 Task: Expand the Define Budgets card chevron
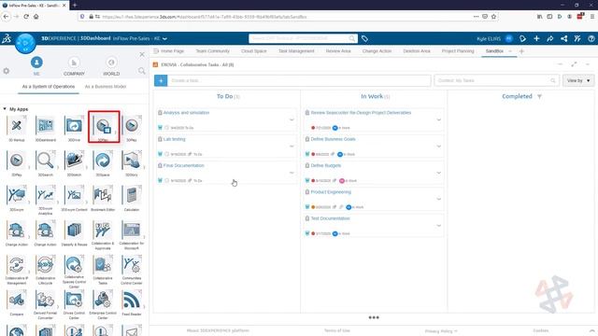tap(438, 173)
